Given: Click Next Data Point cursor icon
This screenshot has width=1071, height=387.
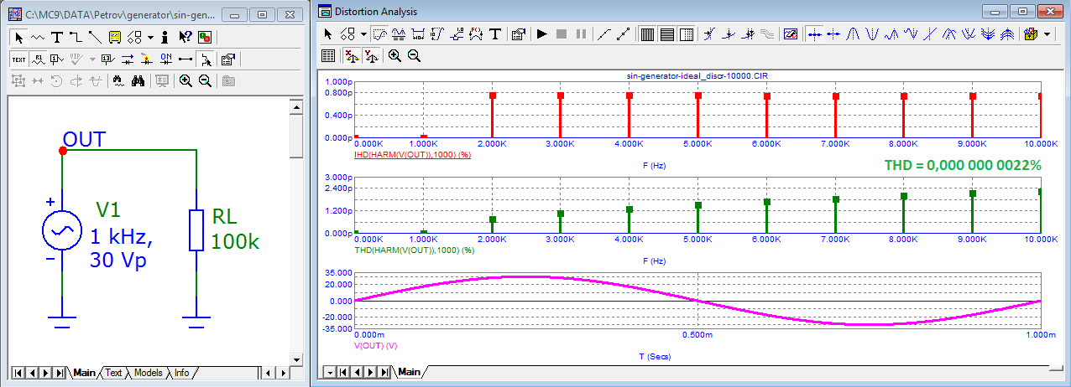Looking at the screenshot, I should tap(813, 34).
